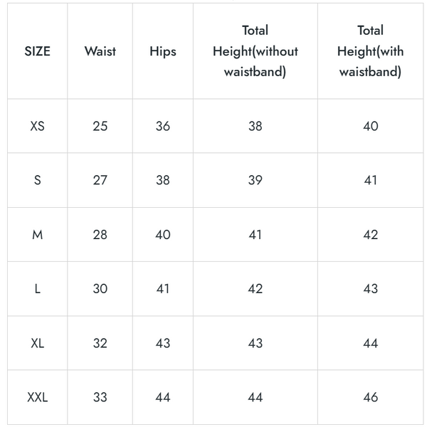Click the Waist value 25 for XS
This screenshot has width=427, height=427.
coord(100,126)
